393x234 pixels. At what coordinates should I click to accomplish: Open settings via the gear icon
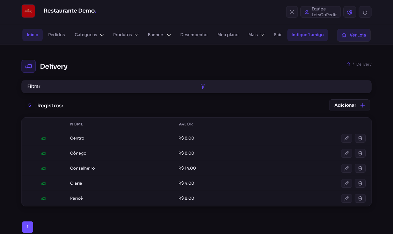coord(350,12)
